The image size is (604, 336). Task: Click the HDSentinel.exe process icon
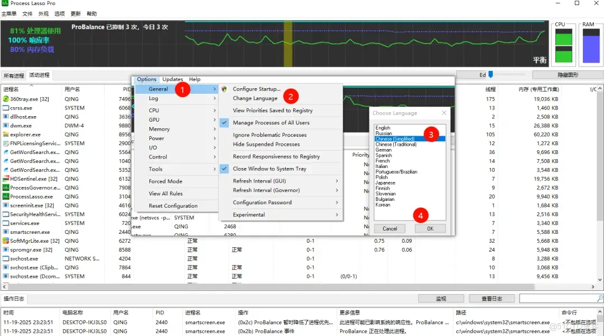point(6,179)
